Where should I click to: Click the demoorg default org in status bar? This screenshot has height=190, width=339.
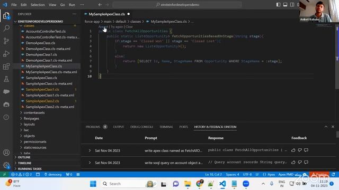[x=53, y=174]
